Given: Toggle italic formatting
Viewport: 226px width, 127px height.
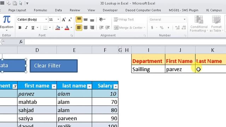Looking at the screenshot, I should pyautogui.click(x=26, y=28).
